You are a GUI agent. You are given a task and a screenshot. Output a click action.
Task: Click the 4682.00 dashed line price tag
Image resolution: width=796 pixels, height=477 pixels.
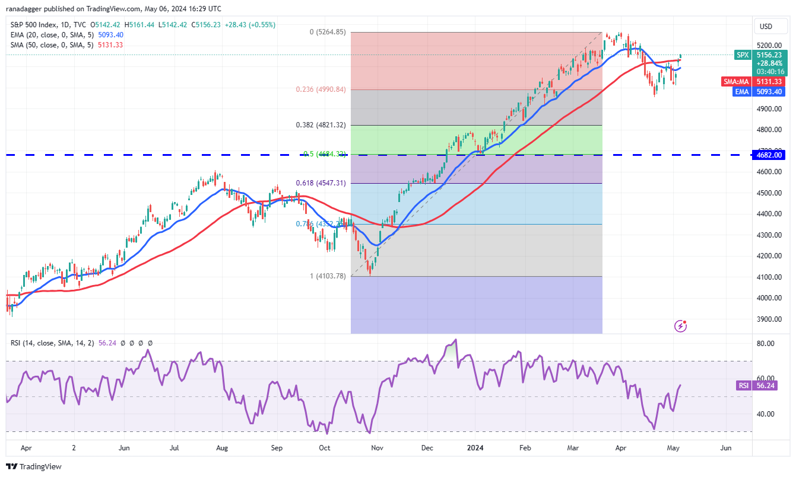(x=770, y=155)
